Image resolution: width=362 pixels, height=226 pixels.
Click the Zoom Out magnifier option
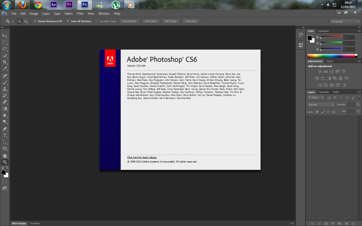coord(26,21)
